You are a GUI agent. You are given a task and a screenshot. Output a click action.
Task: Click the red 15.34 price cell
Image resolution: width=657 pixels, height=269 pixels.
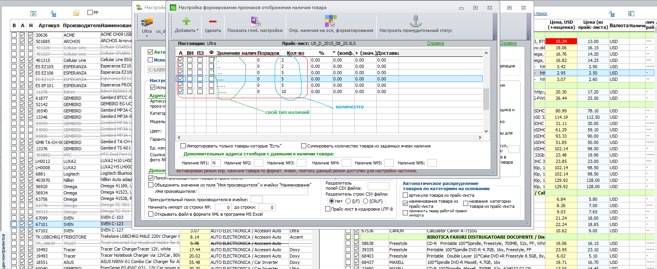point(561,41)
